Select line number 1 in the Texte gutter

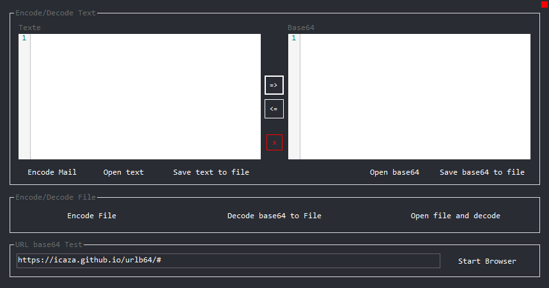(24, 38)
